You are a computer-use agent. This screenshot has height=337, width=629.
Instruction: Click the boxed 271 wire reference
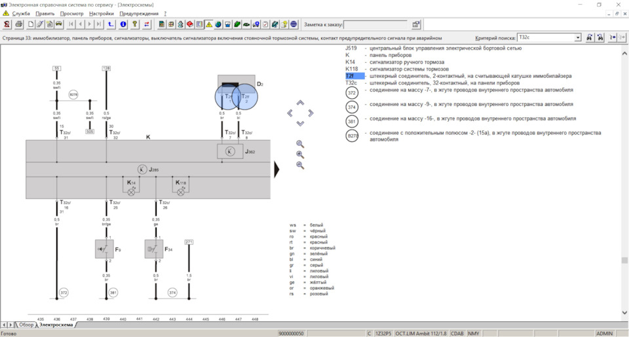[x=189, y=242]
